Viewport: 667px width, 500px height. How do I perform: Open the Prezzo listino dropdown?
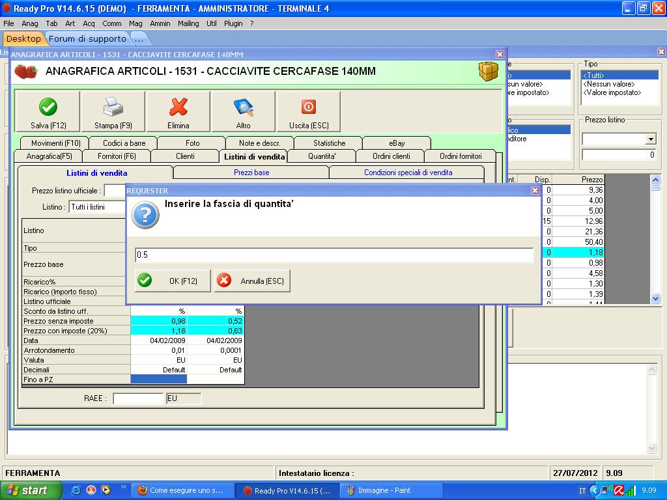[650, 139]
